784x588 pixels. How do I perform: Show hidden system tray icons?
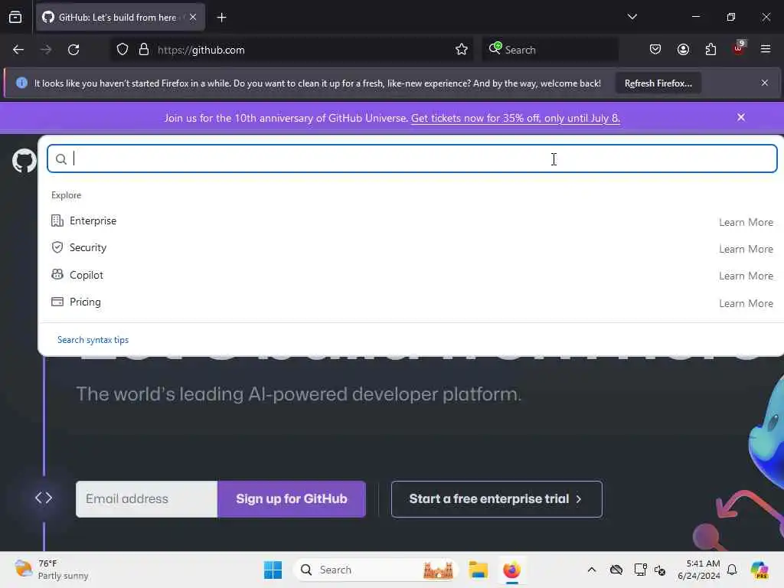point(592,570)
